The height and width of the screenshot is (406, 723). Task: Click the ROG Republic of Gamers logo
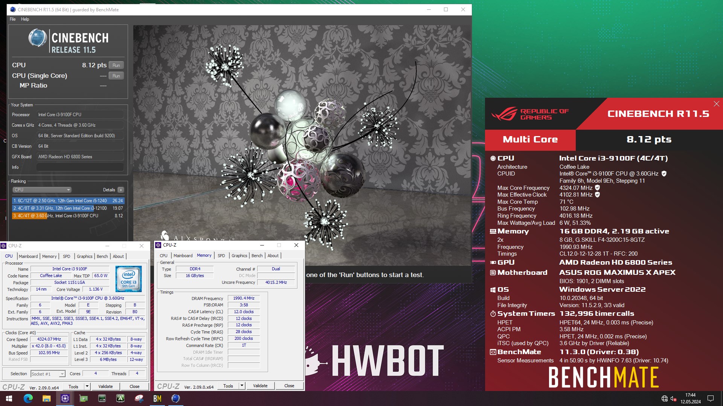coord(530,114)
